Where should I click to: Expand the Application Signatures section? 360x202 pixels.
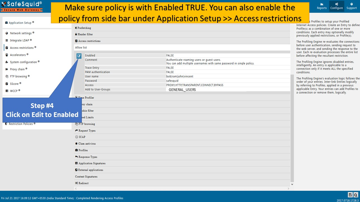[x=182, y=163]
